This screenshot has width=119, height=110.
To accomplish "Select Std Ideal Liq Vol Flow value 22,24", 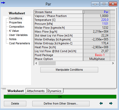I will coord(97,35).
